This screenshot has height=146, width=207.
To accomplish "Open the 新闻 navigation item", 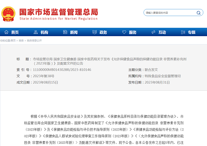I will tap(74, 32).
